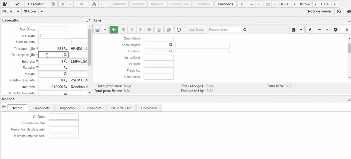The width and height of the screenshot is (351, 159).
Task: Switch to the Impostos tab
Action: point(67,108)
